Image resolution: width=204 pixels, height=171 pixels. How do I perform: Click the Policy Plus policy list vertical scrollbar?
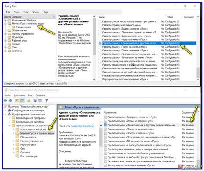(198, 48)
